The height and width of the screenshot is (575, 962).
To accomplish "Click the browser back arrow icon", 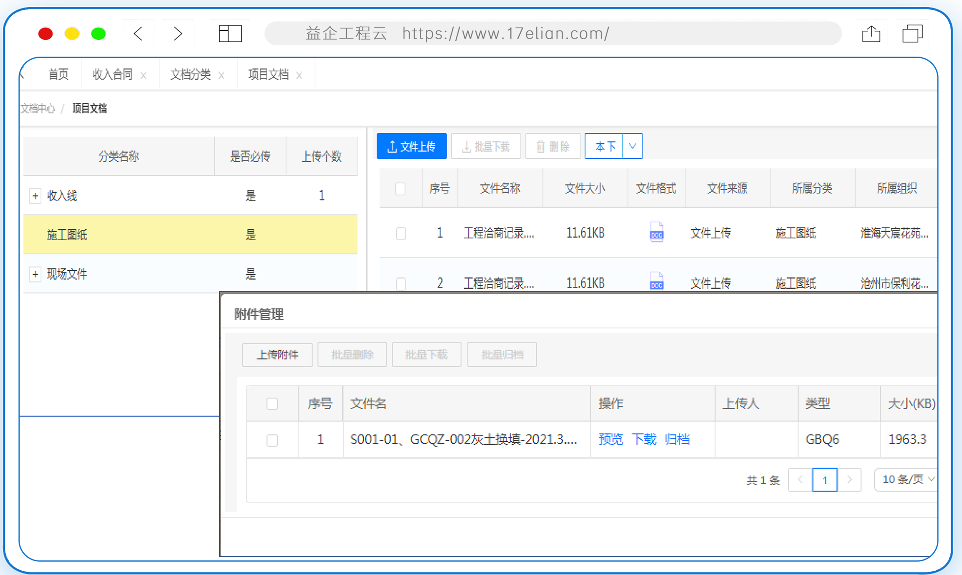I will click(138, 33).
